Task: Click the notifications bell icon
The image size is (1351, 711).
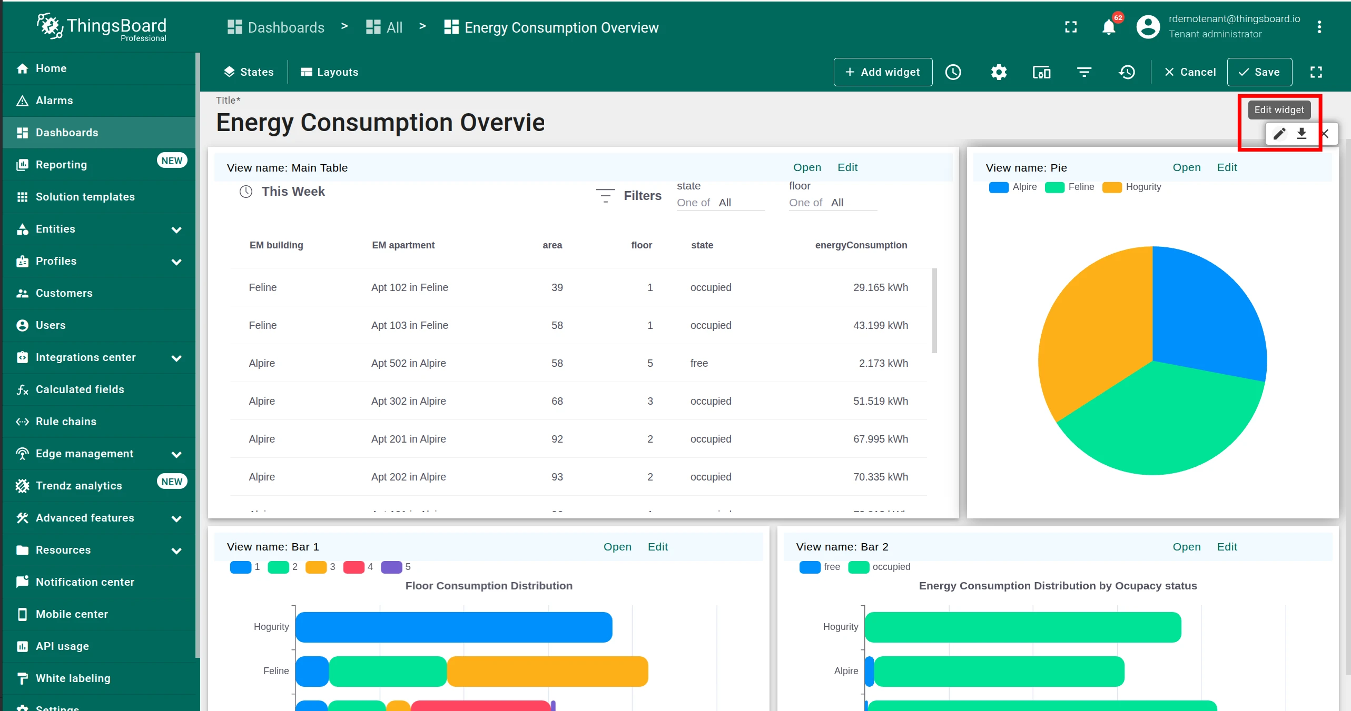Action: click(1109, 27)
